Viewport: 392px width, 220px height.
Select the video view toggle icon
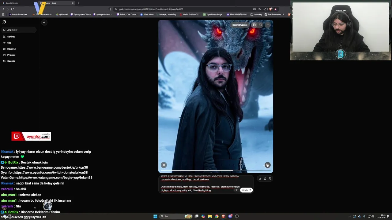click(x=254, y=25)
